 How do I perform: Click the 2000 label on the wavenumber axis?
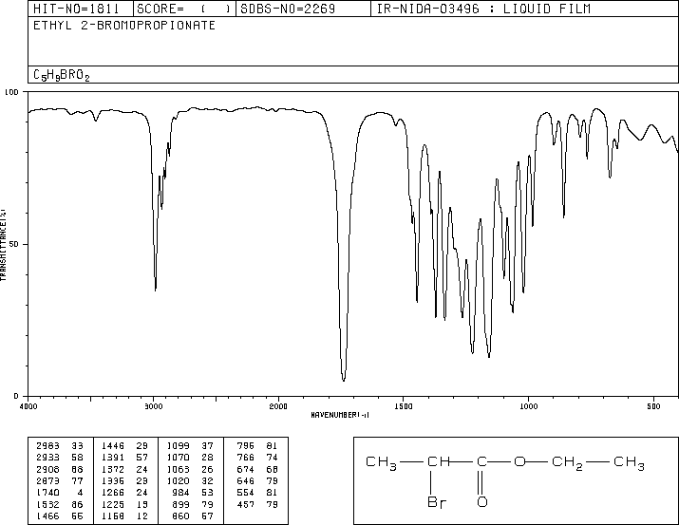coord(278,406)
